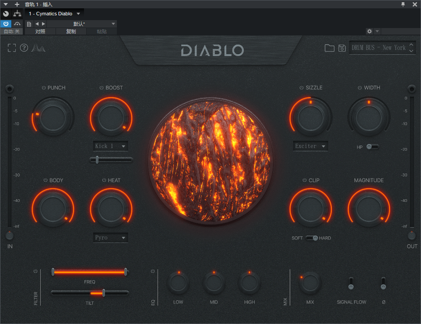421x324 pixels.
Task: Open the Pyro heat type dropdown
Action: tap(110, 238)
